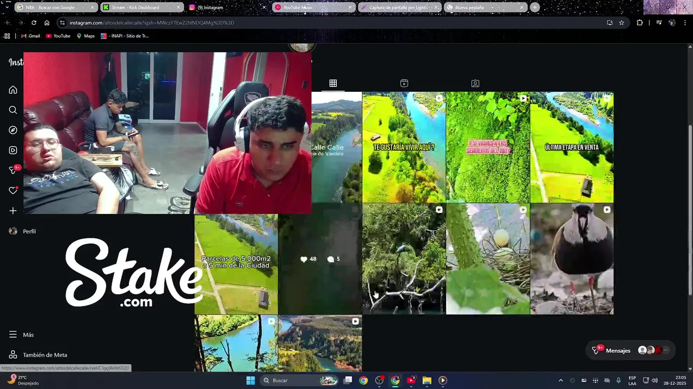Open the Reels icon in sidebar

coord(13,150)
